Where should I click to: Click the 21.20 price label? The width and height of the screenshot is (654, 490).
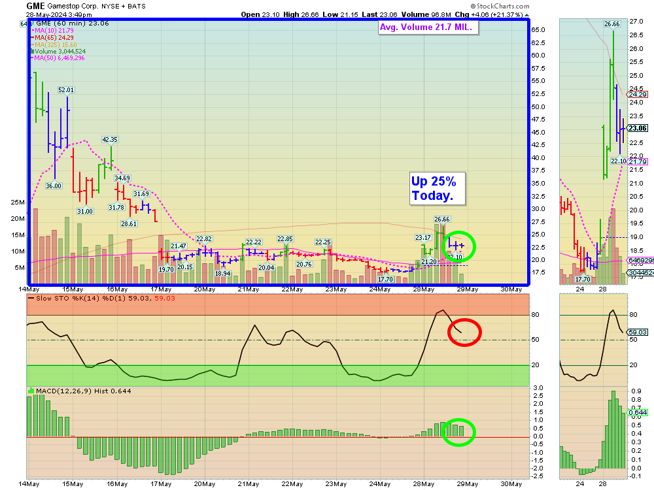(429, 262)
